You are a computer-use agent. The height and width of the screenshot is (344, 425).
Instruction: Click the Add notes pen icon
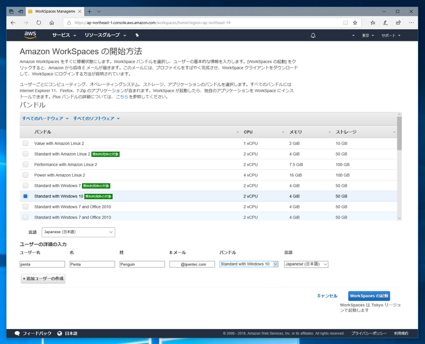click(386, 23)
